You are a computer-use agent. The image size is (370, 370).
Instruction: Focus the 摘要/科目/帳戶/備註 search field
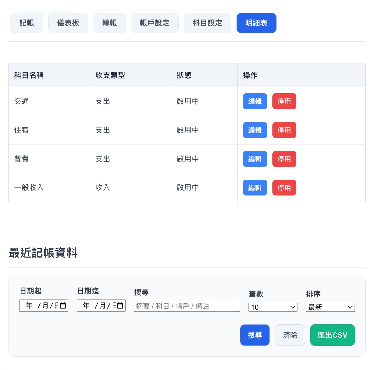[x=187, y=306]
